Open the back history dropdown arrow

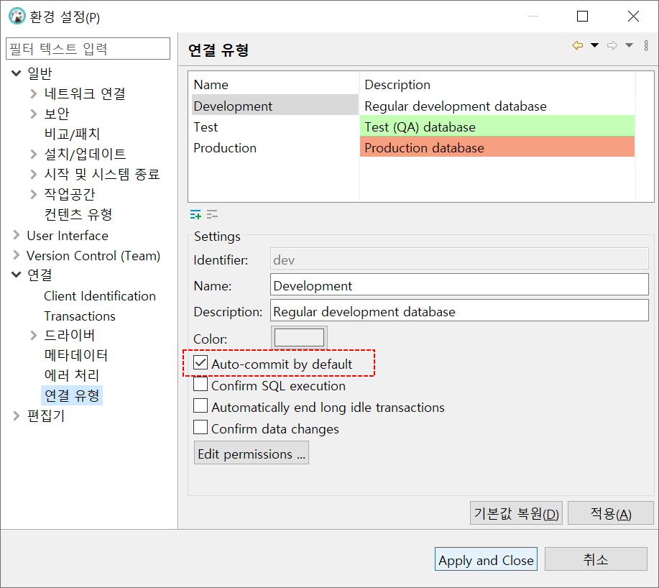point(595,45)
